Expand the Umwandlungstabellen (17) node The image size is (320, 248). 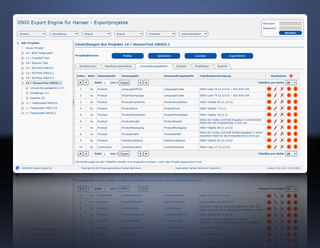27,88
